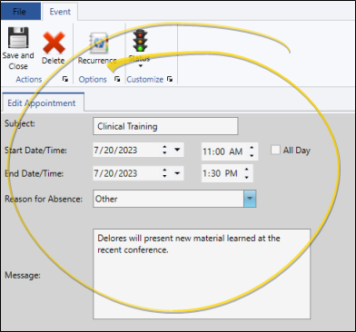
Task: Click the Start Time spinner arrows
Action: [x=252, y=151]
